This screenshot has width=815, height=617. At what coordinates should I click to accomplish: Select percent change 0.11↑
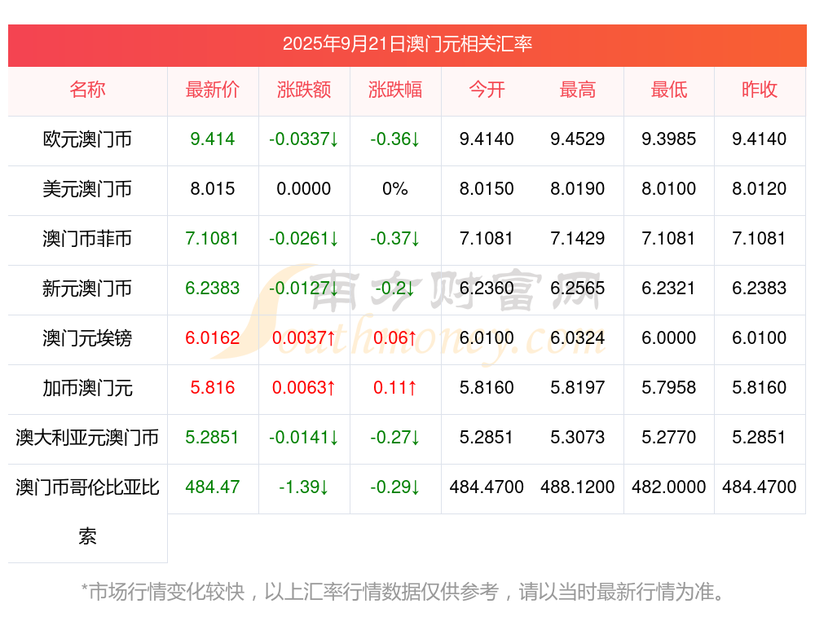(x=395, y=388)
